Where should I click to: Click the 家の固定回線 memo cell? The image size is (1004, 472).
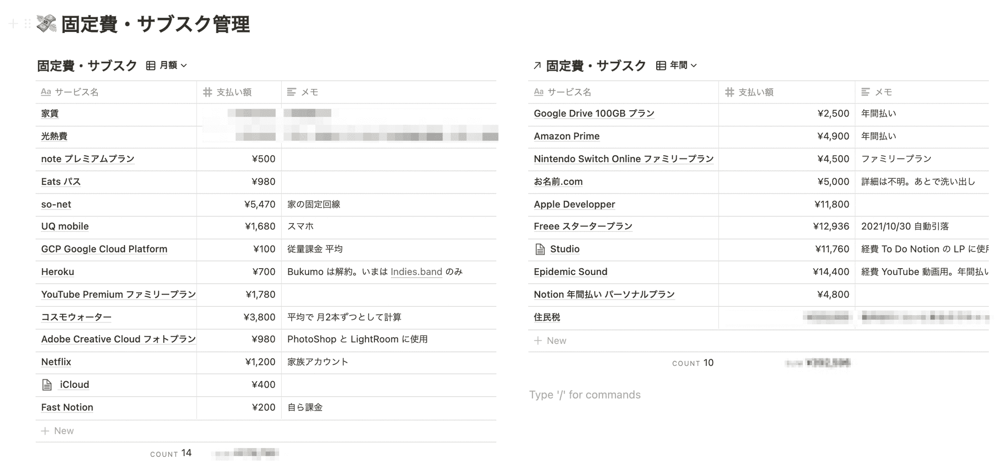pyautogui.click(x=389, y=204)
